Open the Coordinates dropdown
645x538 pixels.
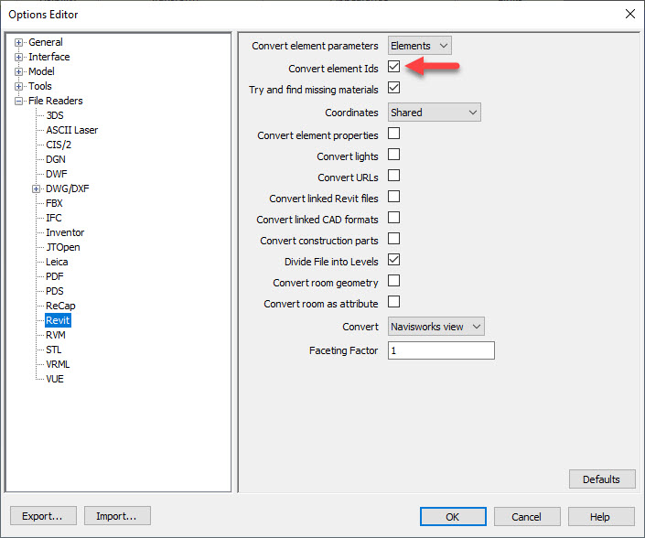click(435, 113)
